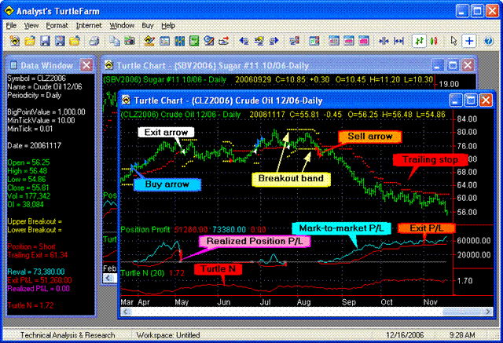This screenshot has height=343, width=503.
Task: Click 'Workspace: Untitled' in status bar
Action: (x=168, y=335)
